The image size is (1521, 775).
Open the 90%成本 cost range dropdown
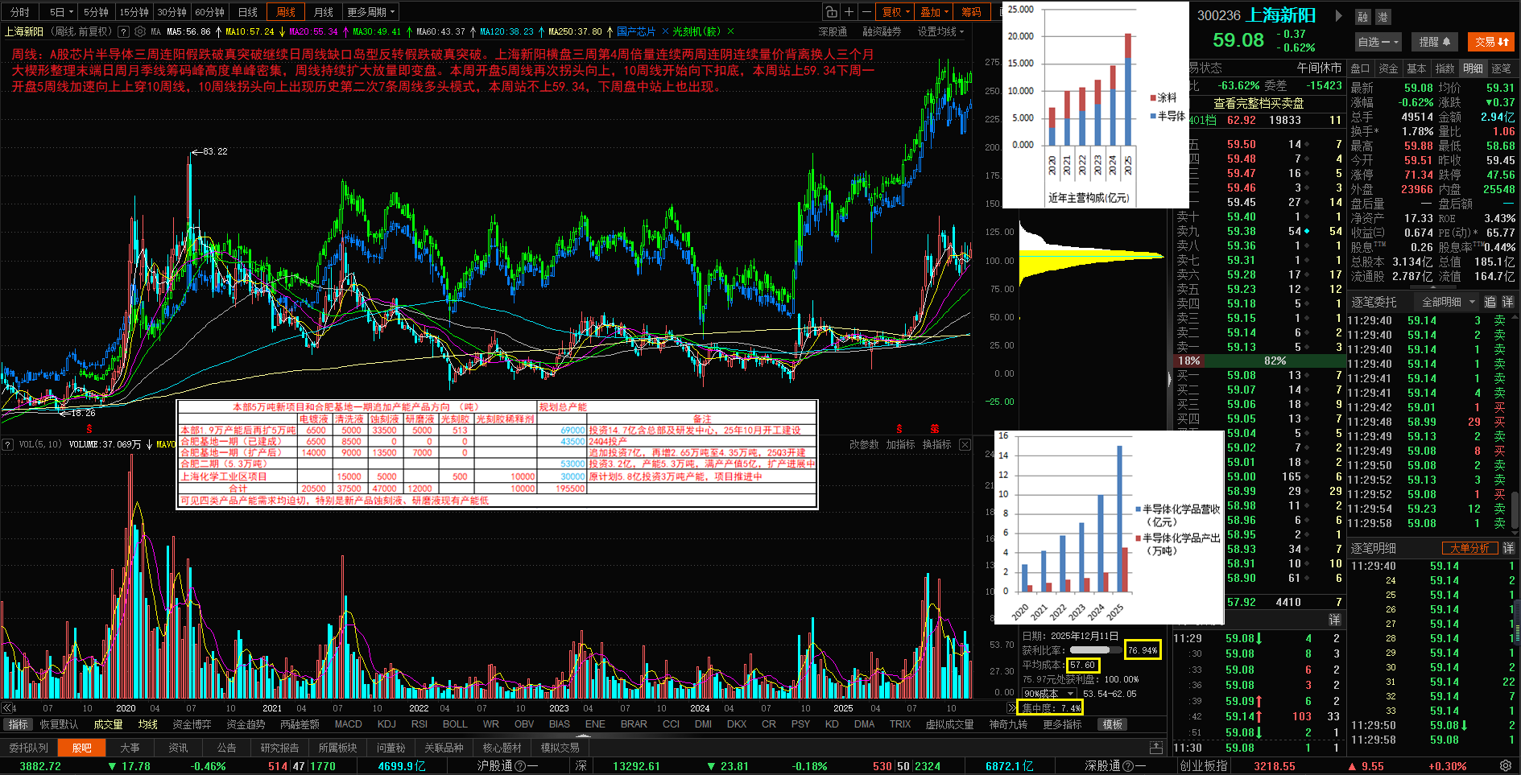(x=1049, y=694)
